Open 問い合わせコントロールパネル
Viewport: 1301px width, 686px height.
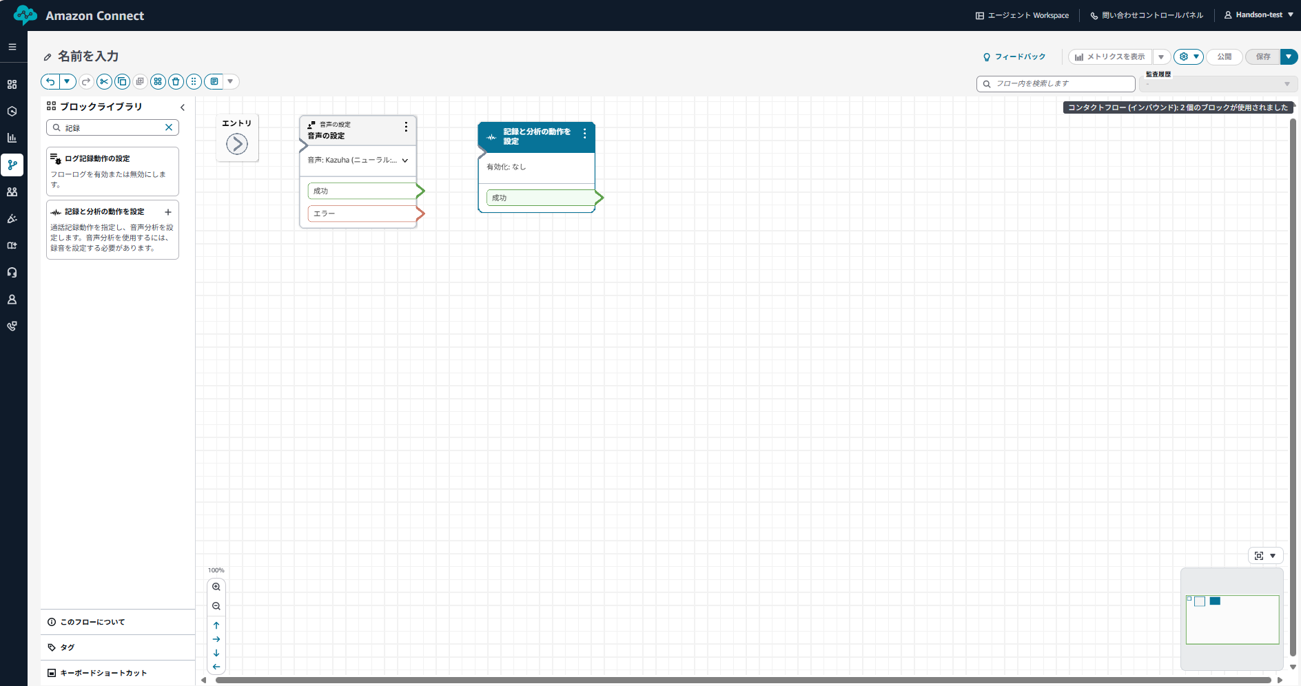[1147, 15]
